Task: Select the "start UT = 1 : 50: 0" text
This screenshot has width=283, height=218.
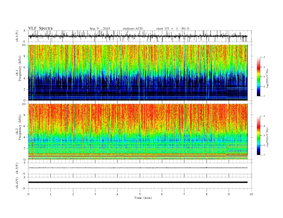Action: tap(173, 28)
